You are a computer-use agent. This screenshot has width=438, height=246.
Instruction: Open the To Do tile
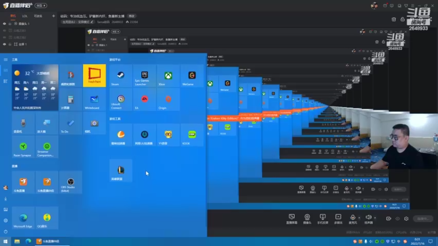(x=71, y=124)
